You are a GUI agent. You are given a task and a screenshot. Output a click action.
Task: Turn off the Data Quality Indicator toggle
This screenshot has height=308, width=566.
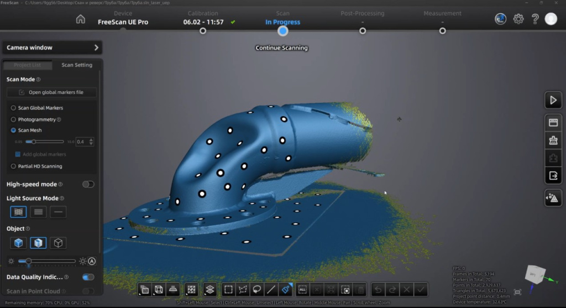(88, 277)
